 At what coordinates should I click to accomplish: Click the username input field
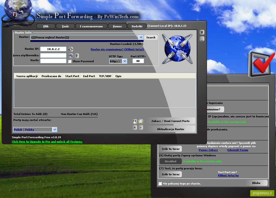[53, 55]
